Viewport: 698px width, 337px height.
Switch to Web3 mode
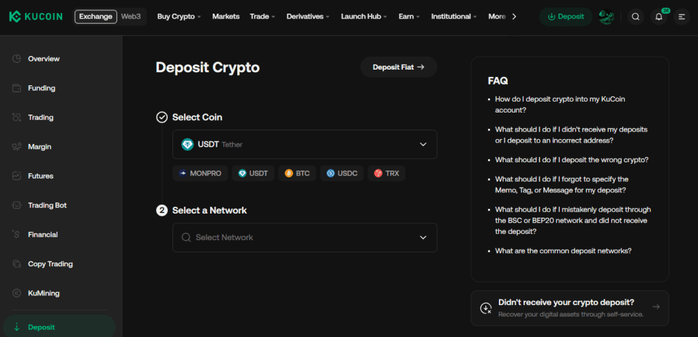(131, 17)
